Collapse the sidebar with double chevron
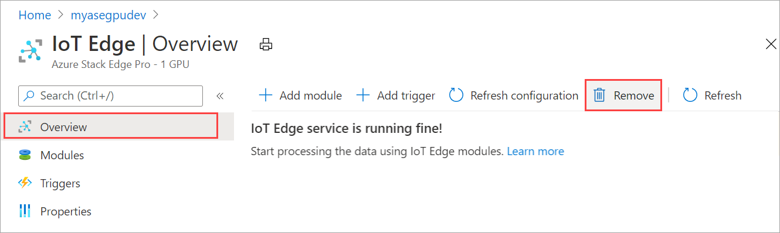Image resolution: width=780 pixels, height=233 pixels. 220,96
